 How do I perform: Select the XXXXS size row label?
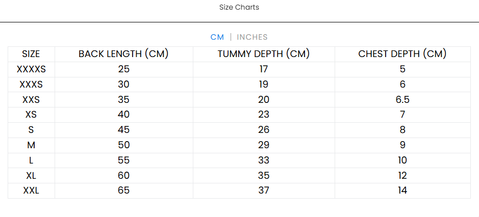point(31,69)
